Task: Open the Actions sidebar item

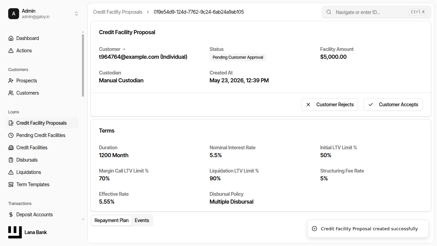Action: pos(42,51)
